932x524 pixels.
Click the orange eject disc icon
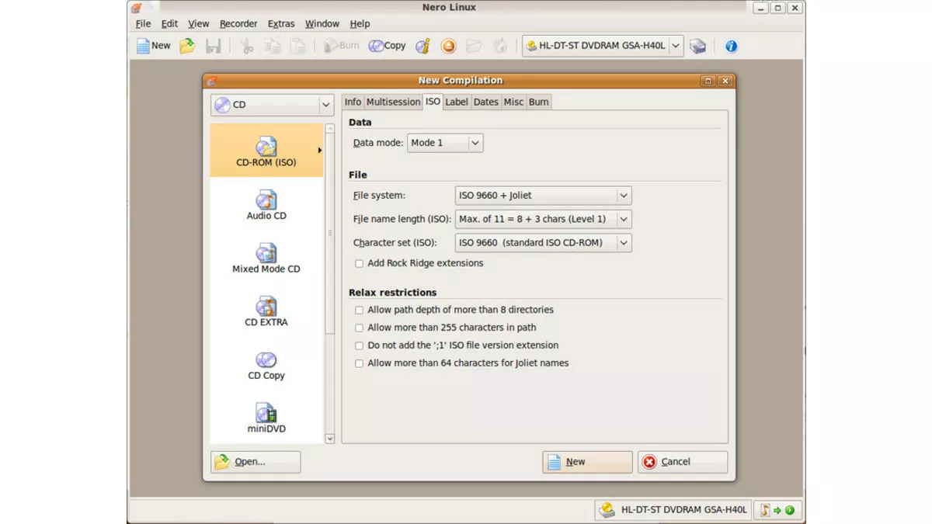(x=449, y=46)
